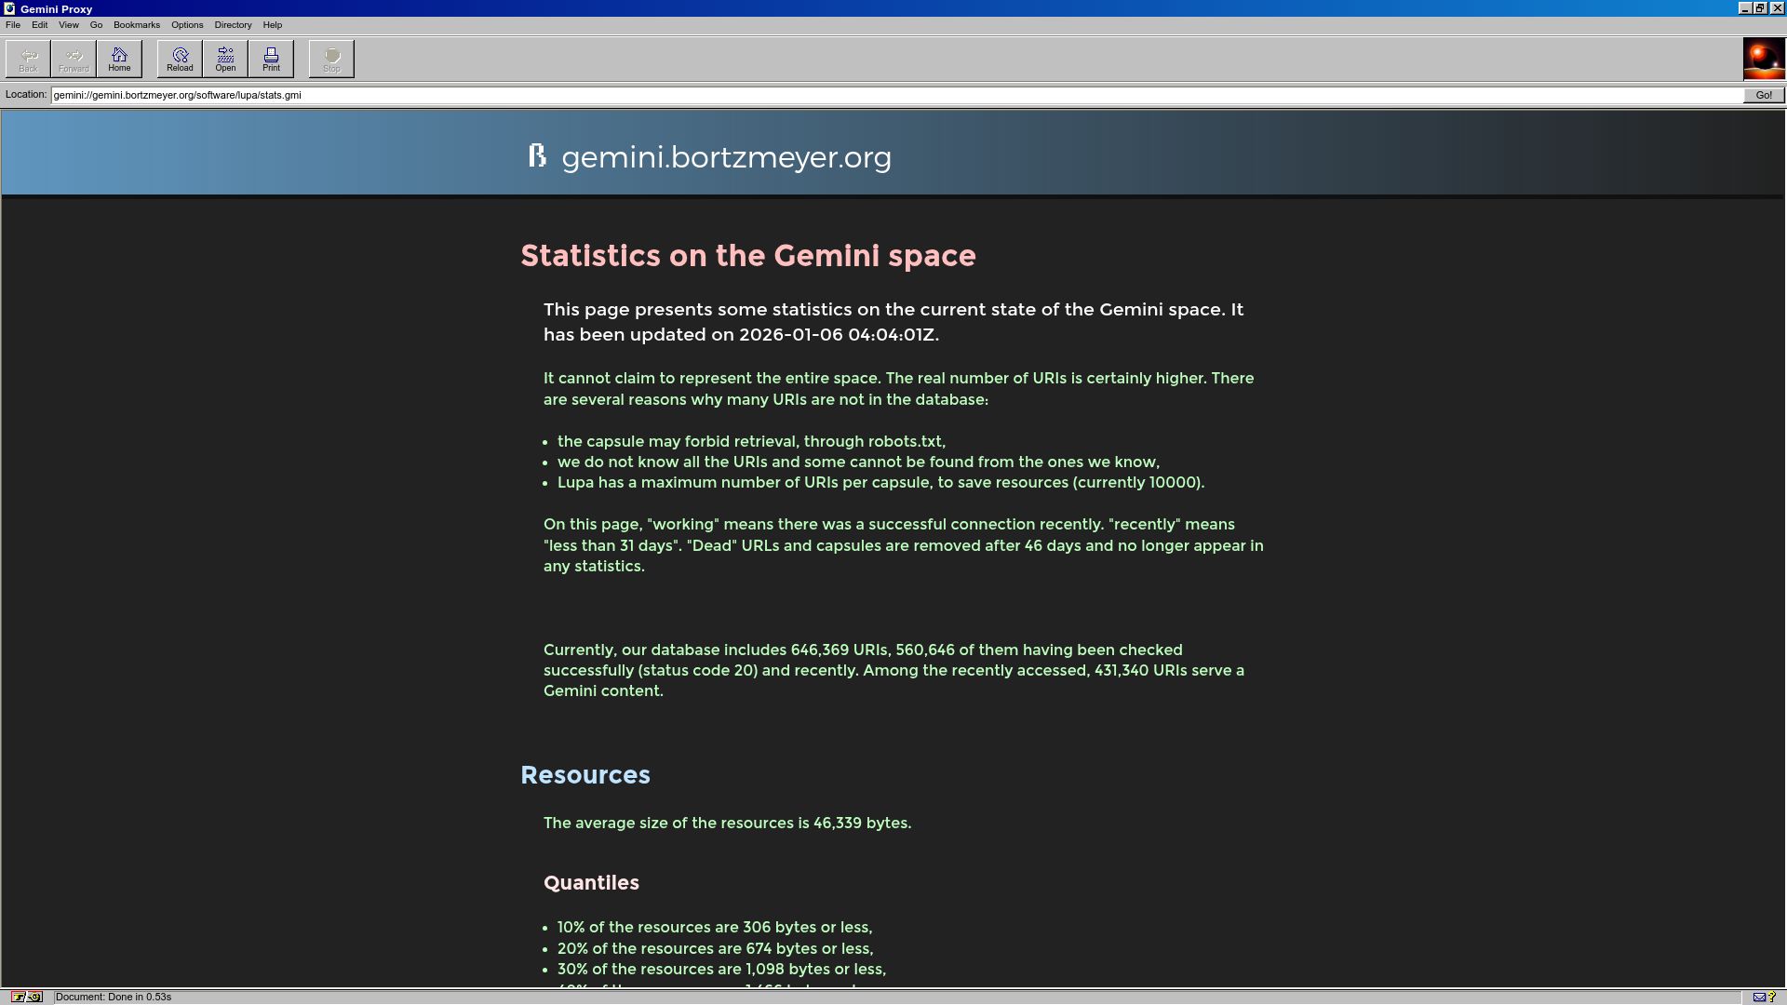Click '10% of the resources are 306 bytes' item
Image resolution: width=1787 pixels, height=1005 pixels.
pos(715,928)
